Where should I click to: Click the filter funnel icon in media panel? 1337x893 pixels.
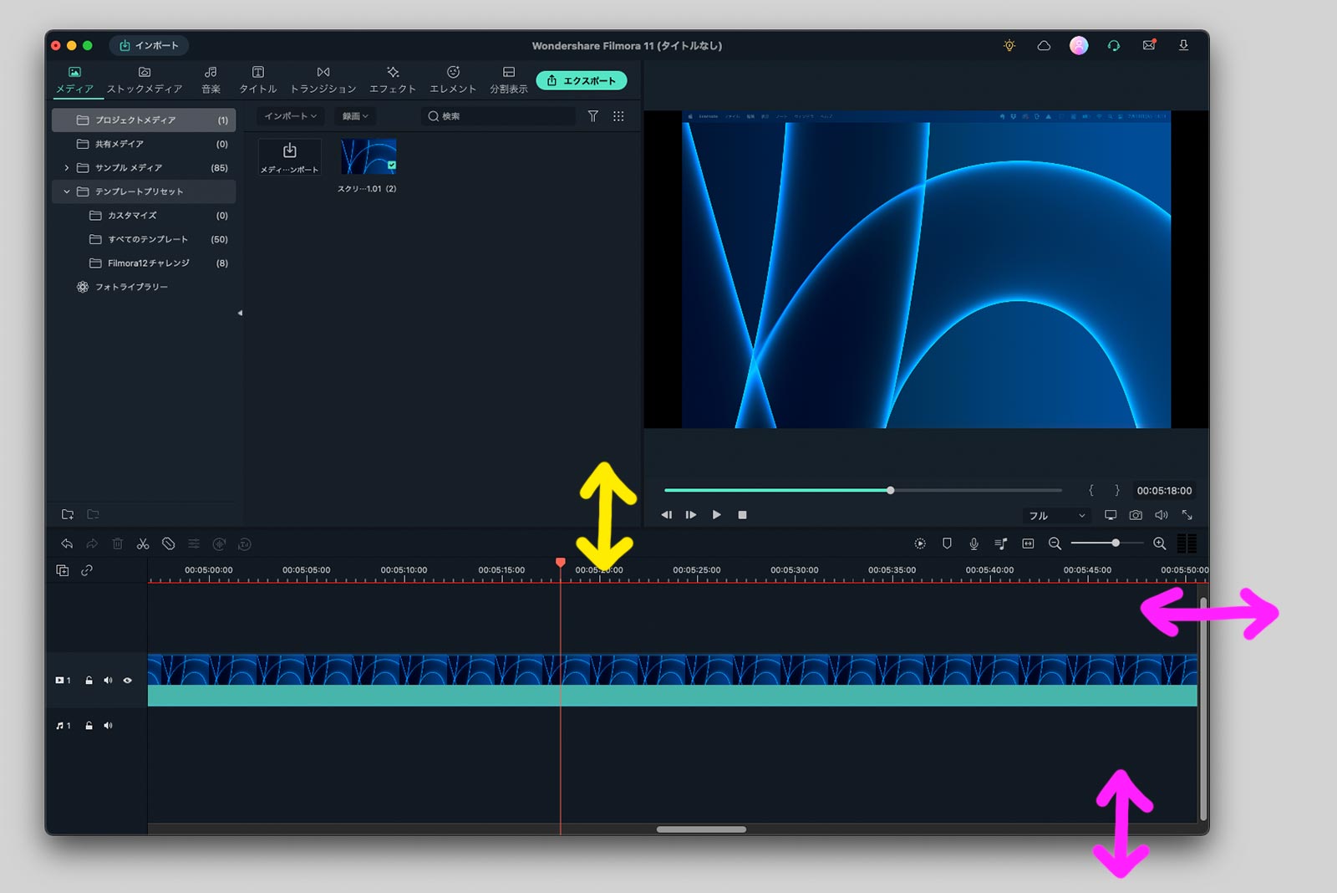(x=592, y=116)
